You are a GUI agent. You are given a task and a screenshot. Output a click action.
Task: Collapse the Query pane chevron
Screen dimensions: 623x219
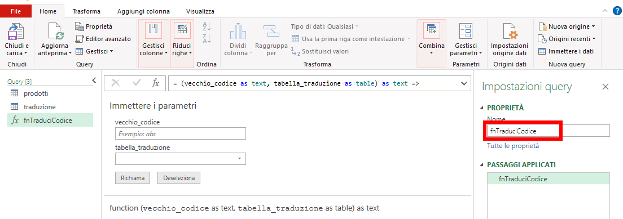click(x=94, y=81)
